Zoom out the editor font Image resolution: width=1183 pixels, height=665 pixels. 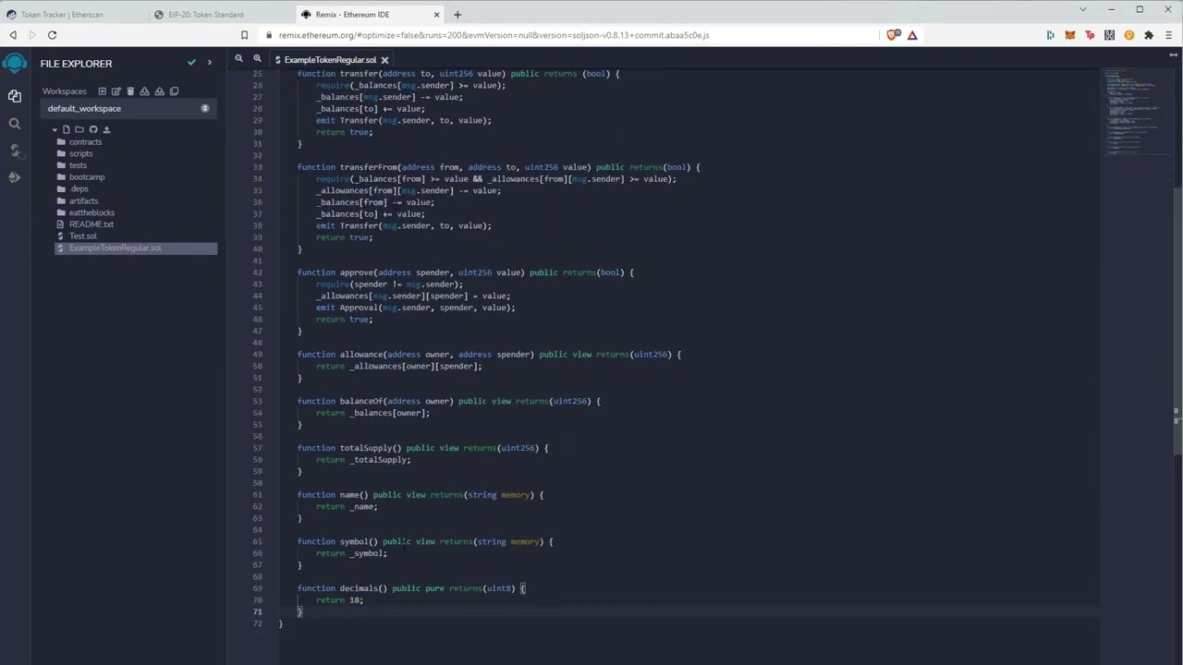238,58
